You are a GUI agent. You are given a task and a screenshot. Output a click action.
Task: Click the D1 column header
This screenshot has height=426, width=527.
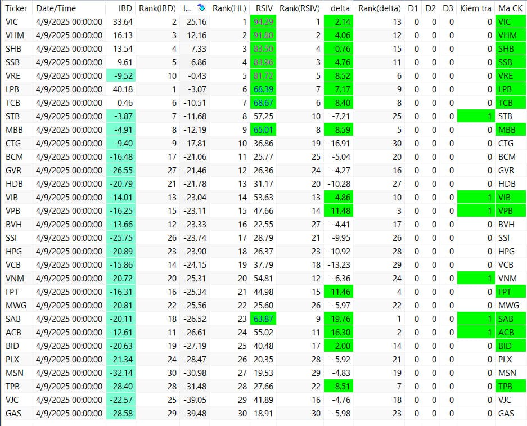[413, 8]
